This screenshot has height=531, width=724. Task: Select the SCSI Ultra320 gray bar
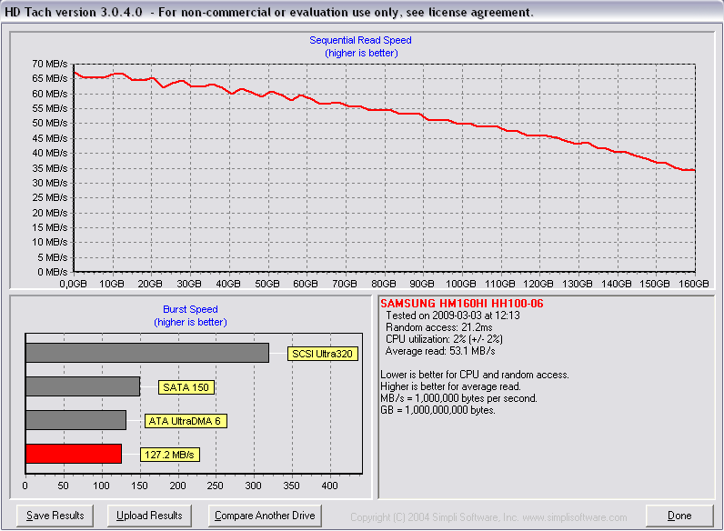point(146,353)
